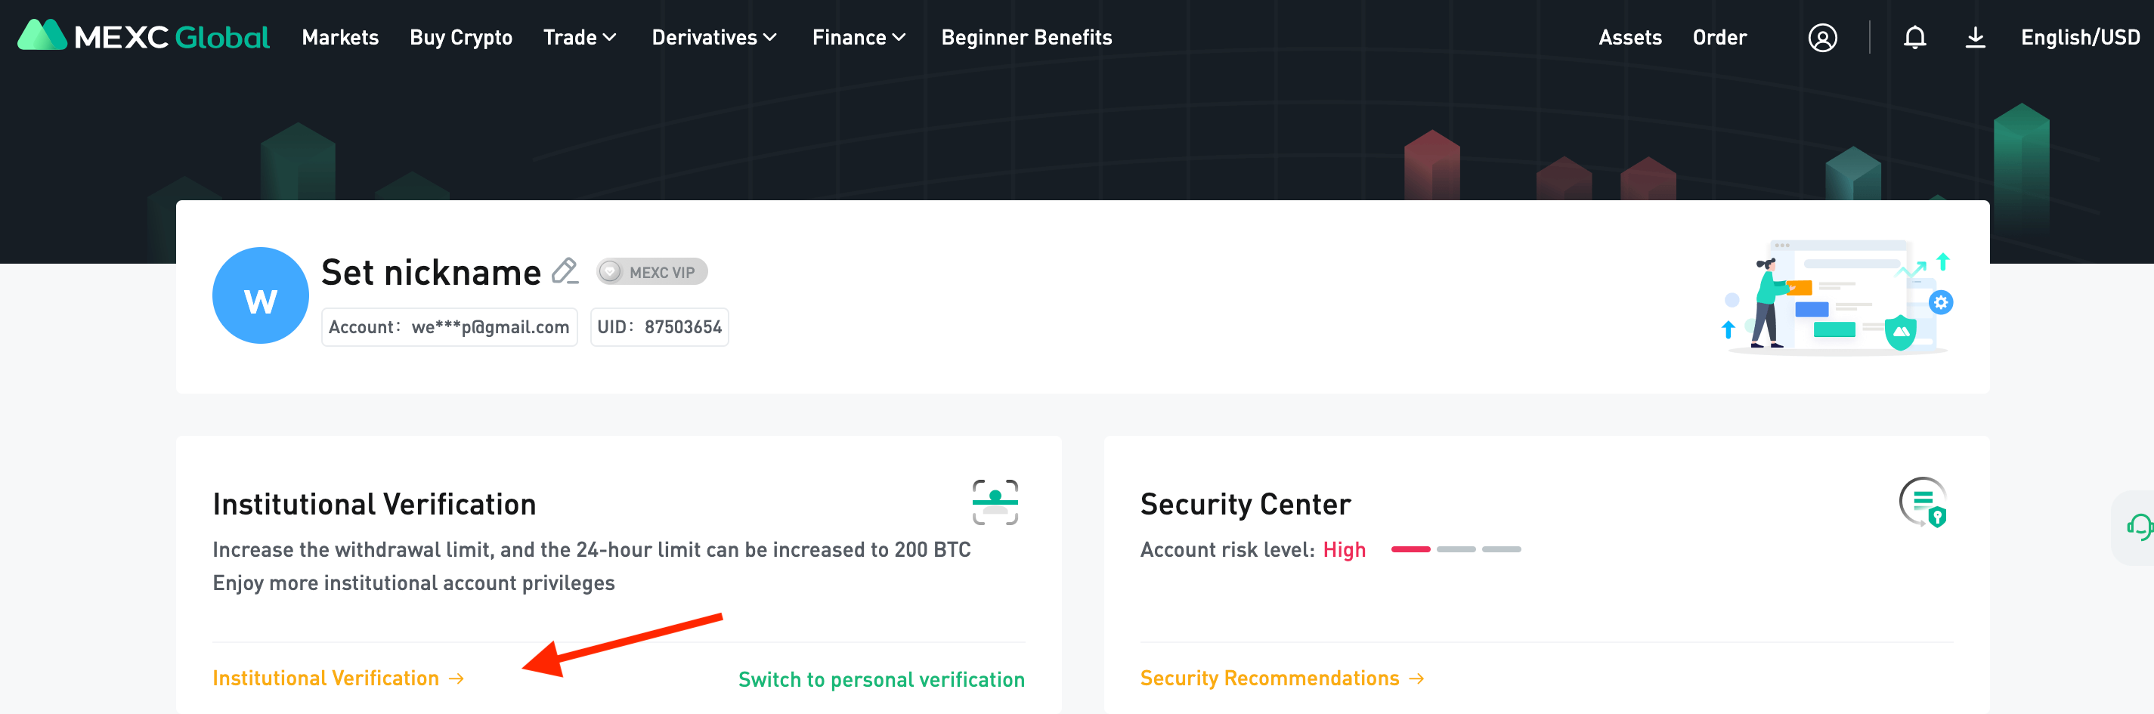2154x714 pixels.
Task: Click the MEXC Global logo
Action: pyautogui.click(x=143, y=37)
